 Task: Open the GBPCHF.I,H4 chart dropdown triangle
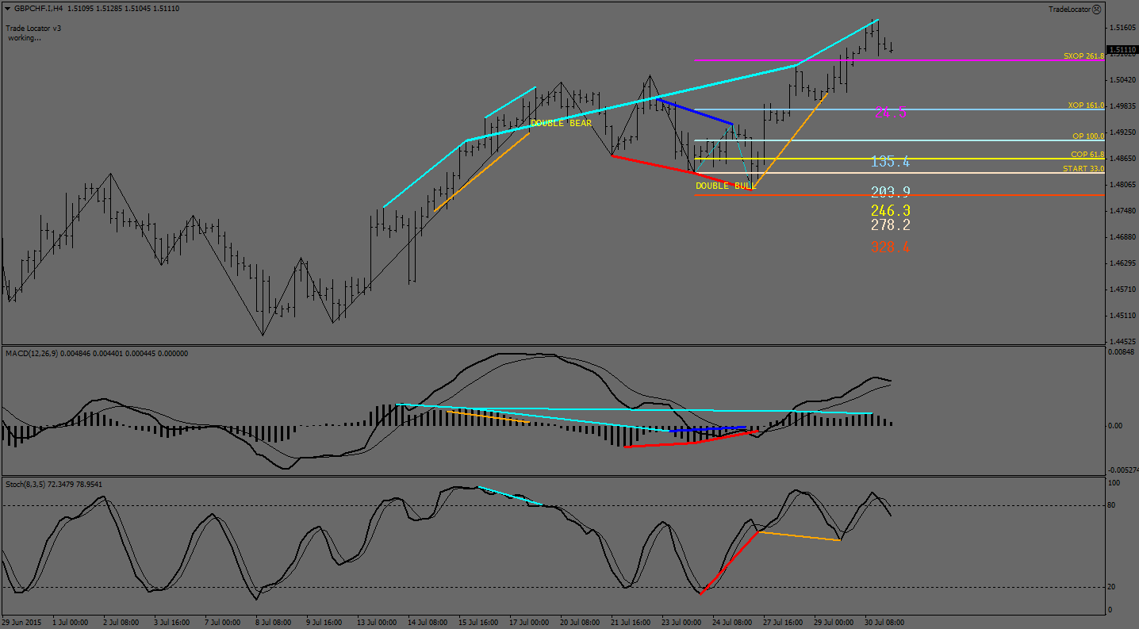tap(7, 9)
